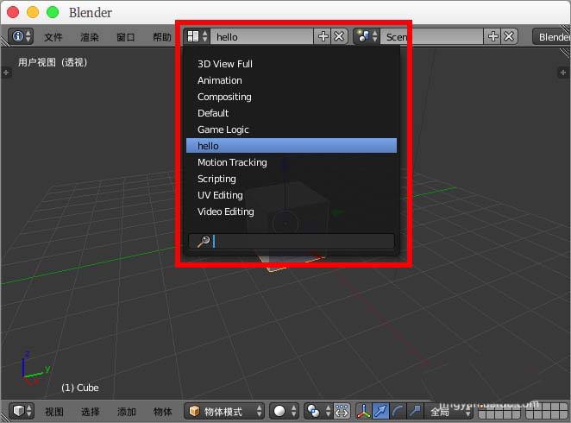This screenshot has height=423, width=571.
Task: Toggle the translate manipulator arrow
Action: (380, 411)
